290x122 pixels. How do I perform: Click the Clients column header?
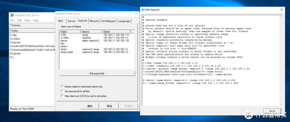116,32
